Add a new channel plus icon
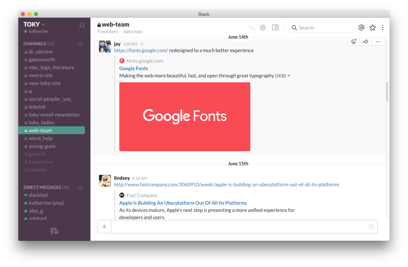 coord(80,44)
